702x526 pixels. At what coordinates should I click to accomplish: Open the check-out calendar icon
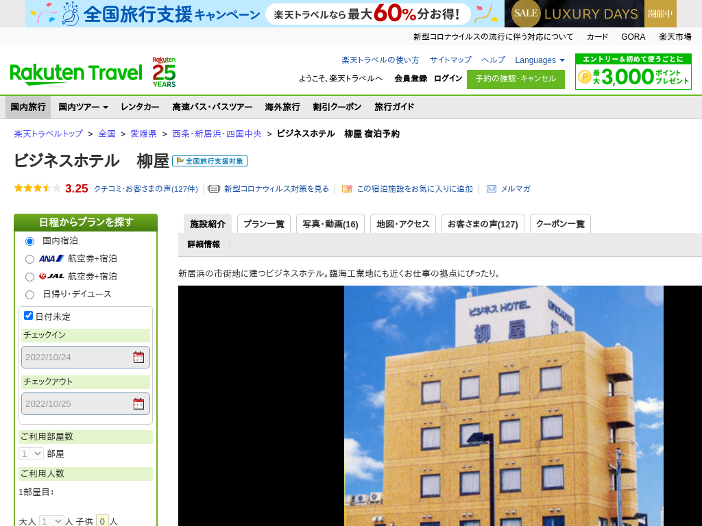coord(138,403)
